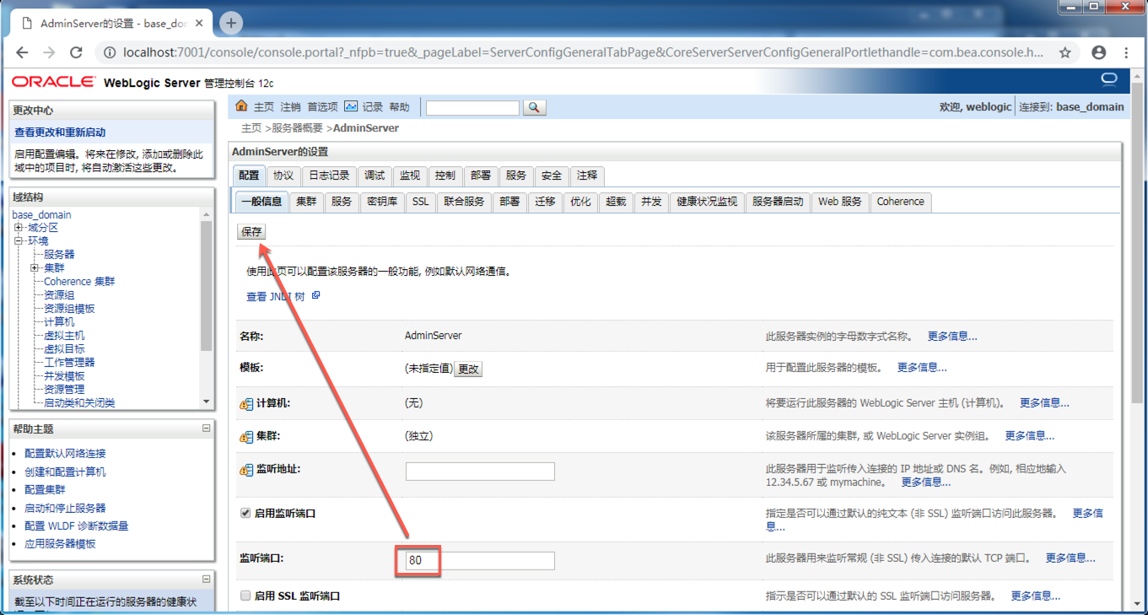Click the base_domain root tree node
The width and height of the screenshot is (1148, 615).
click(41, 215)
